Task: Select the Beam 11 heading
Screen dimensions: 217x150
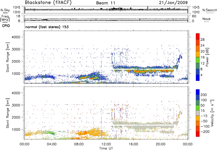Action: click(x=106, y=3)
